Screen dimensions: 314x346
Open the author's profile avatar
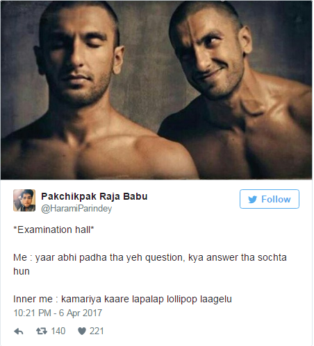(x=24, y=200)
